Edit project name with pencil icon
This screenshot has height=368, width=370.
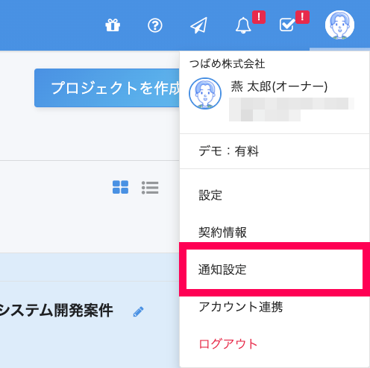point(138,311)
